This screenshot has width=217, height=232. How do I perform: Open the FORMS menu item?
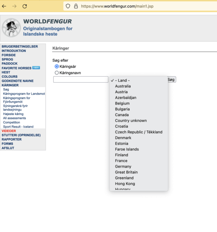coord(7,144)
